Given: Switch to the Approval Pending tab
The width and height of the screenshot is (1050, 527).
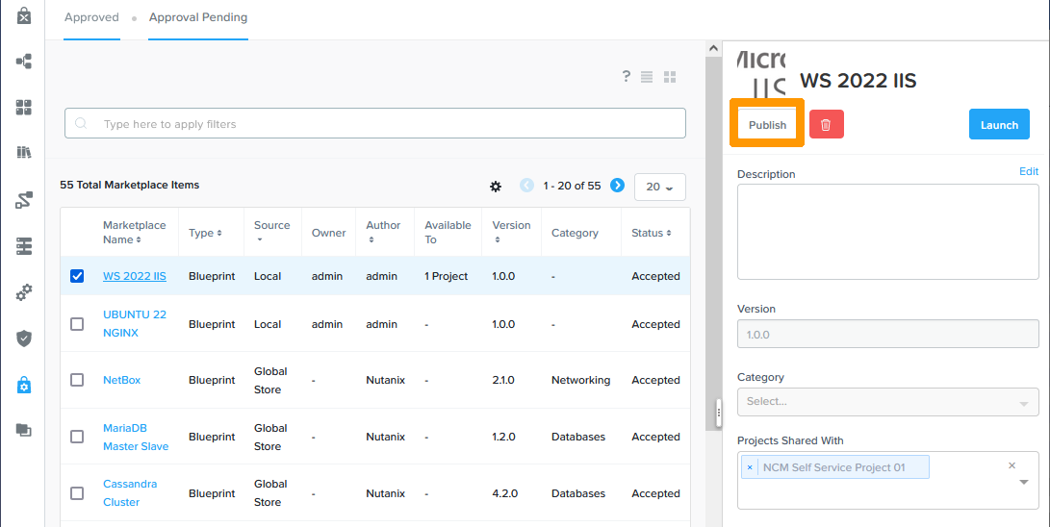Looking at the screenshot, I should 198,17.
